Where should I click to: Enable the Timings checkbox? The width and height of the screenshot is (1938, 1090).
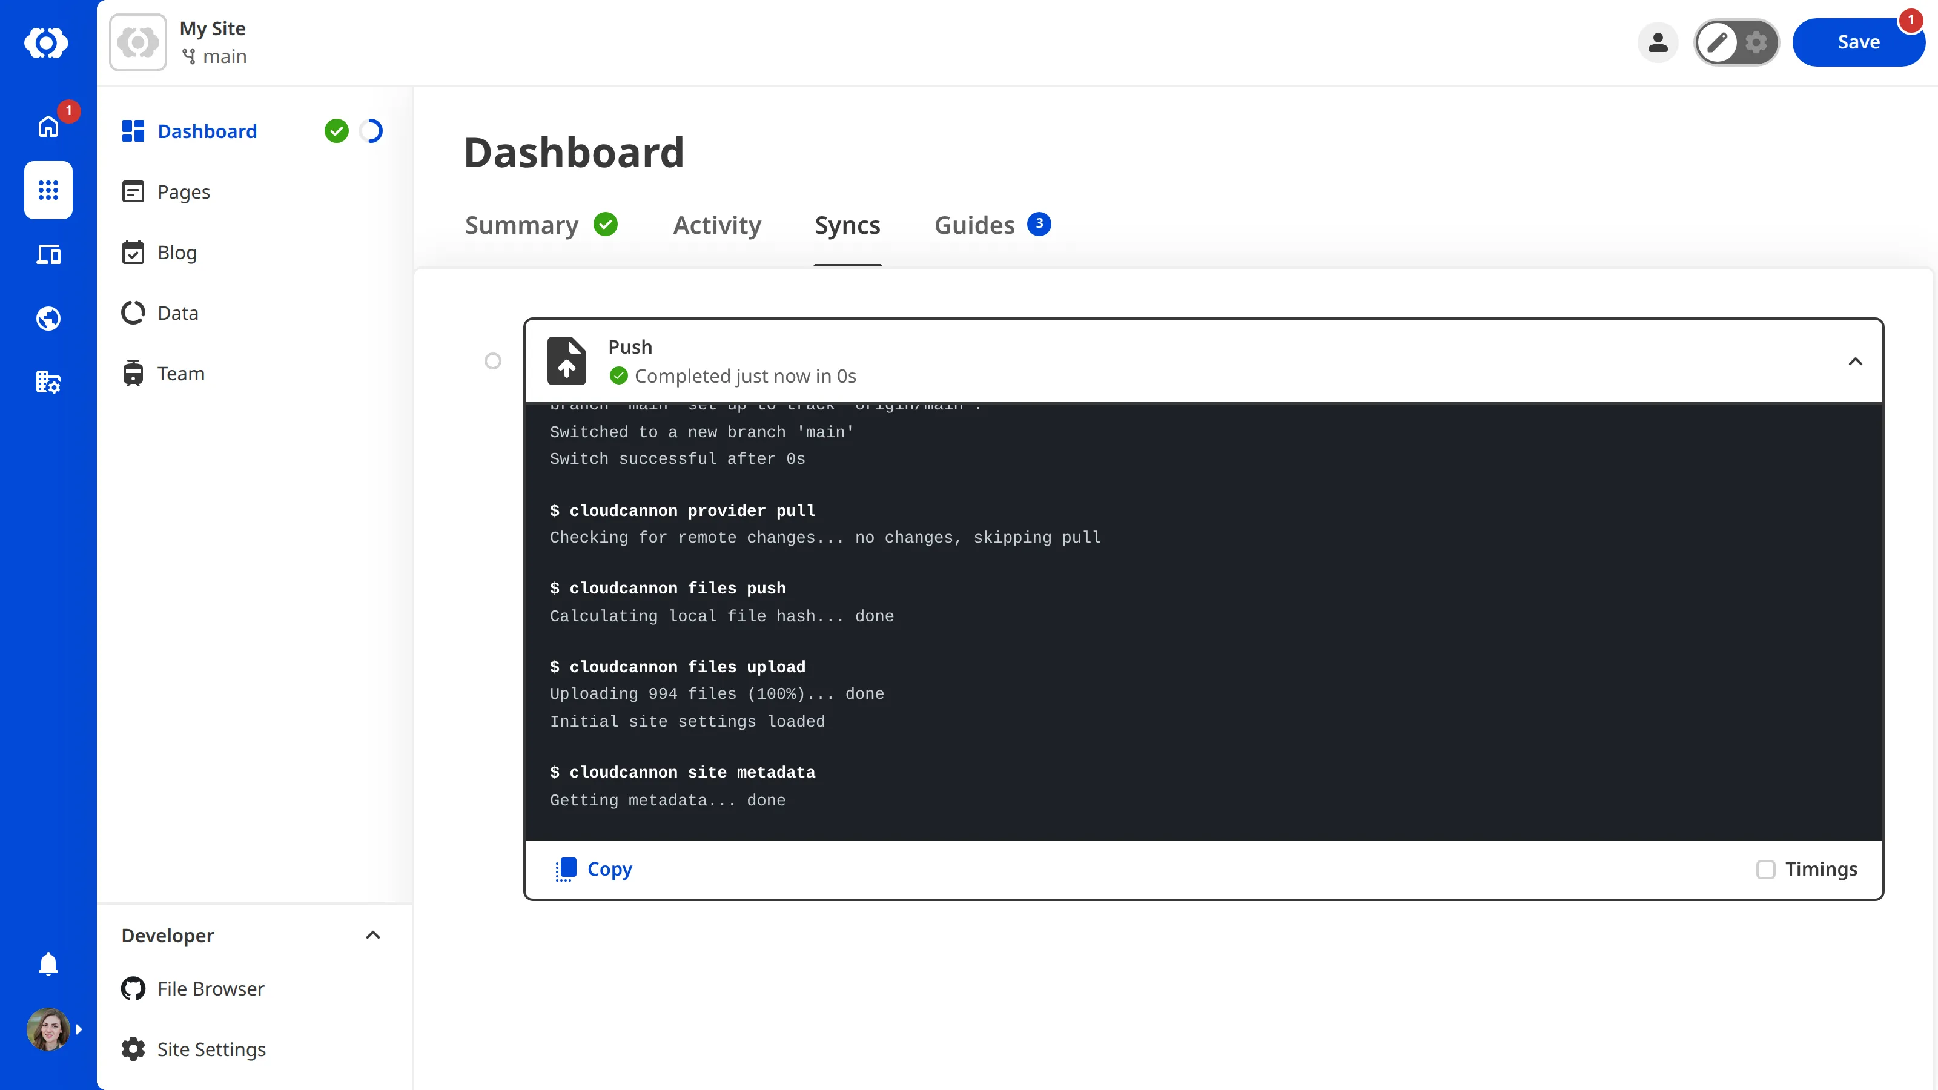(1767, 870)
